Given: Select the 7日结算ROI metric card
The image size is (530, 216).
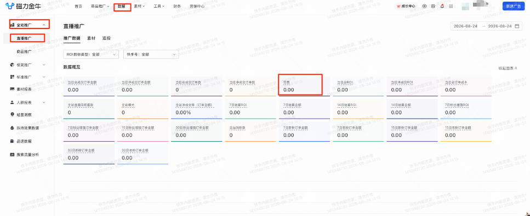Looking at the screenshot, I should tap(250, 109).
